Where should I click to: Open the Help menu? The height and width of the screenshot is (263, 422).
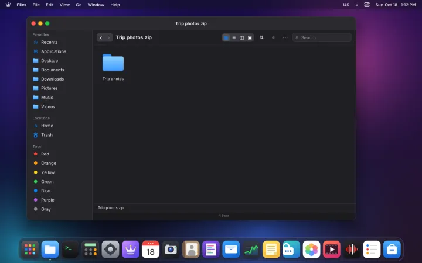coord(115,5)
